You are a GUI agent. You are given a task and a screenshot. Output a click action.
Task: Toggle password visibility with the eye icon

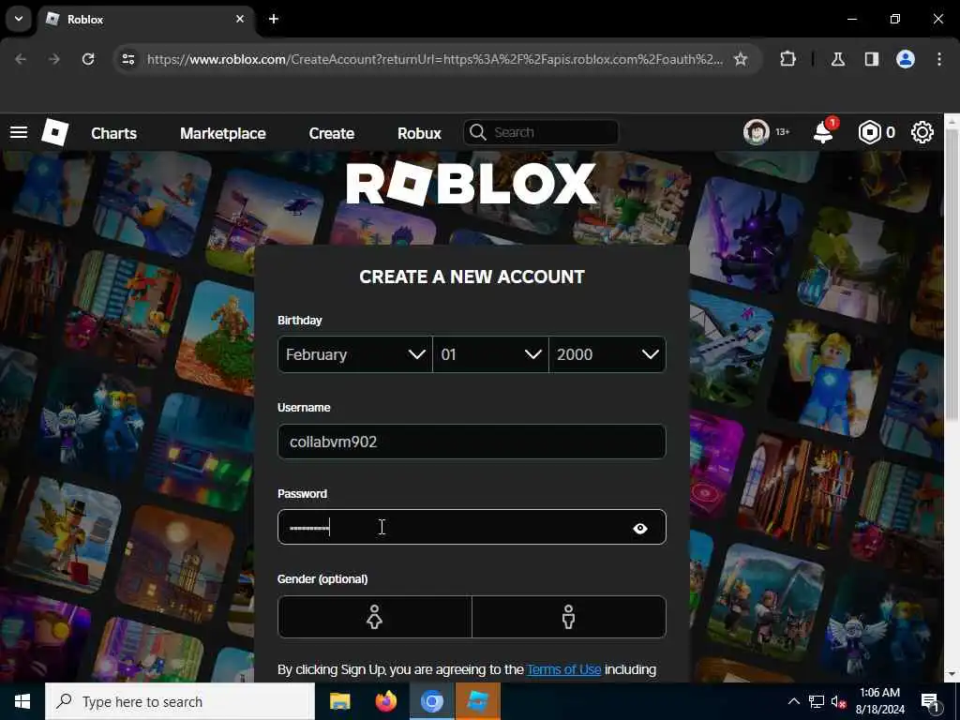640,528
